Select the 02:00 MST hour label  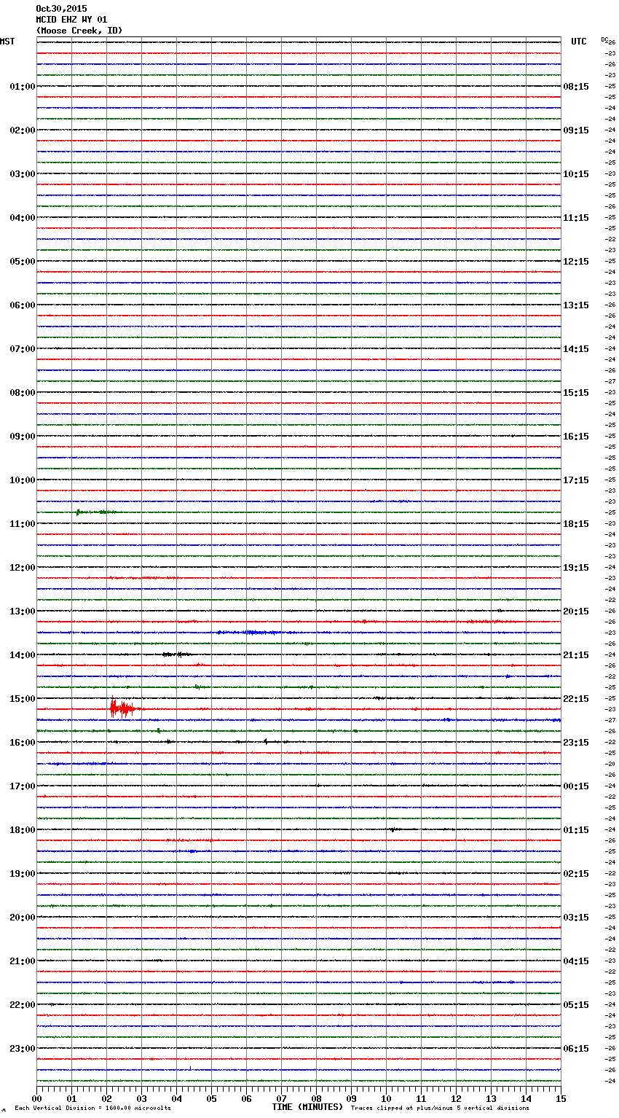tap(23, 130)
